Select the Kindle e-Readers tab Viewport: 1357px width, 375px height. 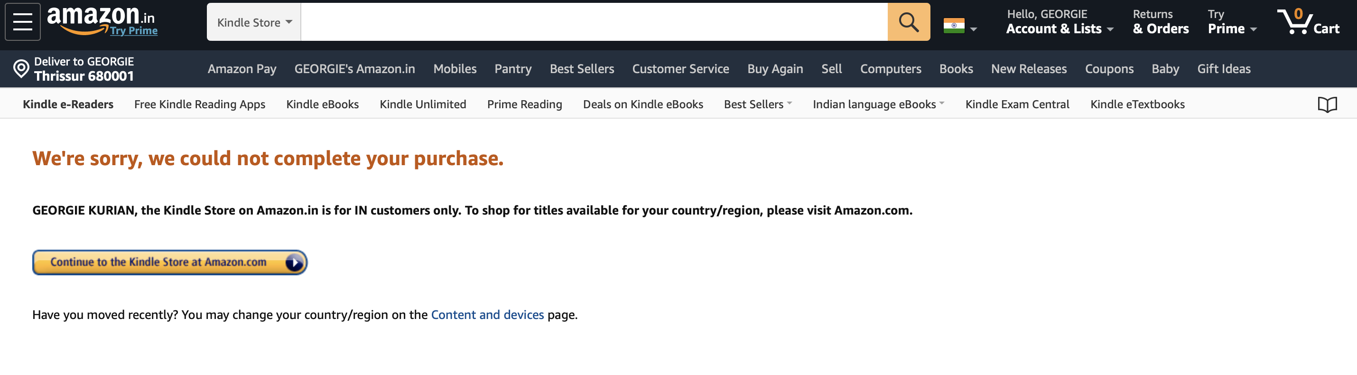pos(67,104)
